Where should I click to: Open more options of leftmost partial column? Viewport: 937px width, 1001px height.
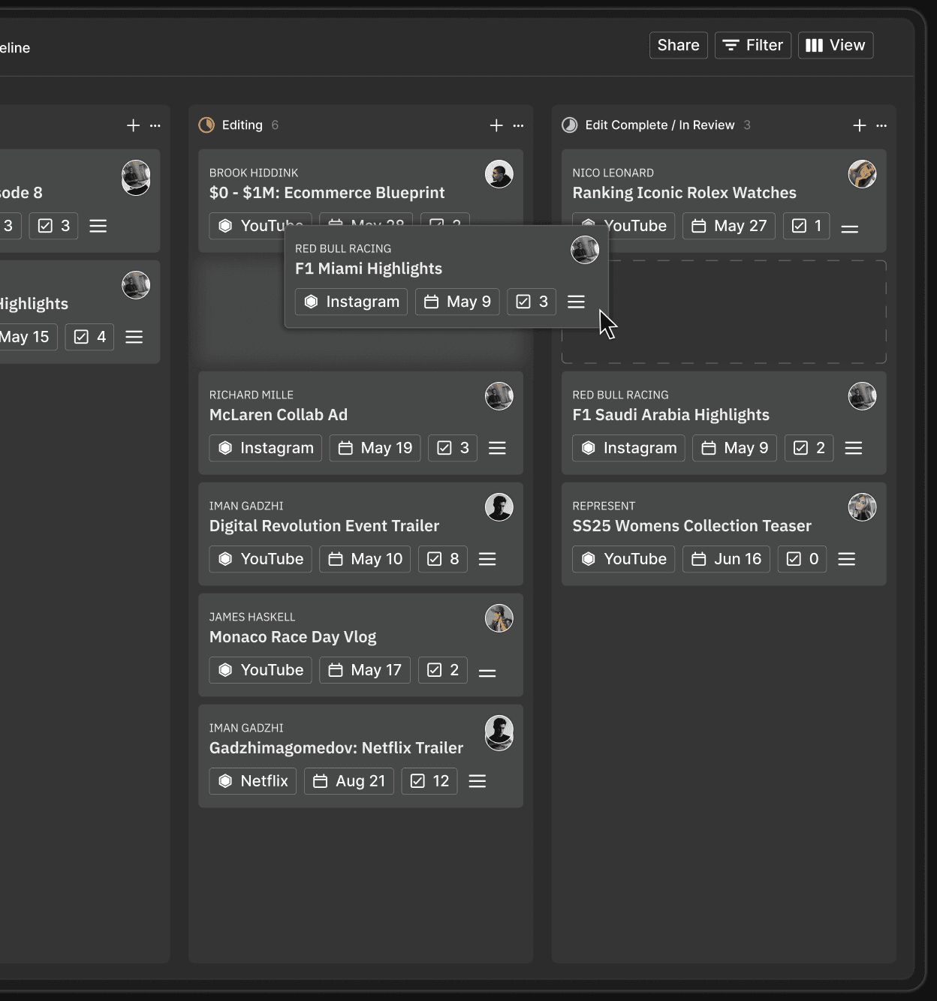pos(155,125)
